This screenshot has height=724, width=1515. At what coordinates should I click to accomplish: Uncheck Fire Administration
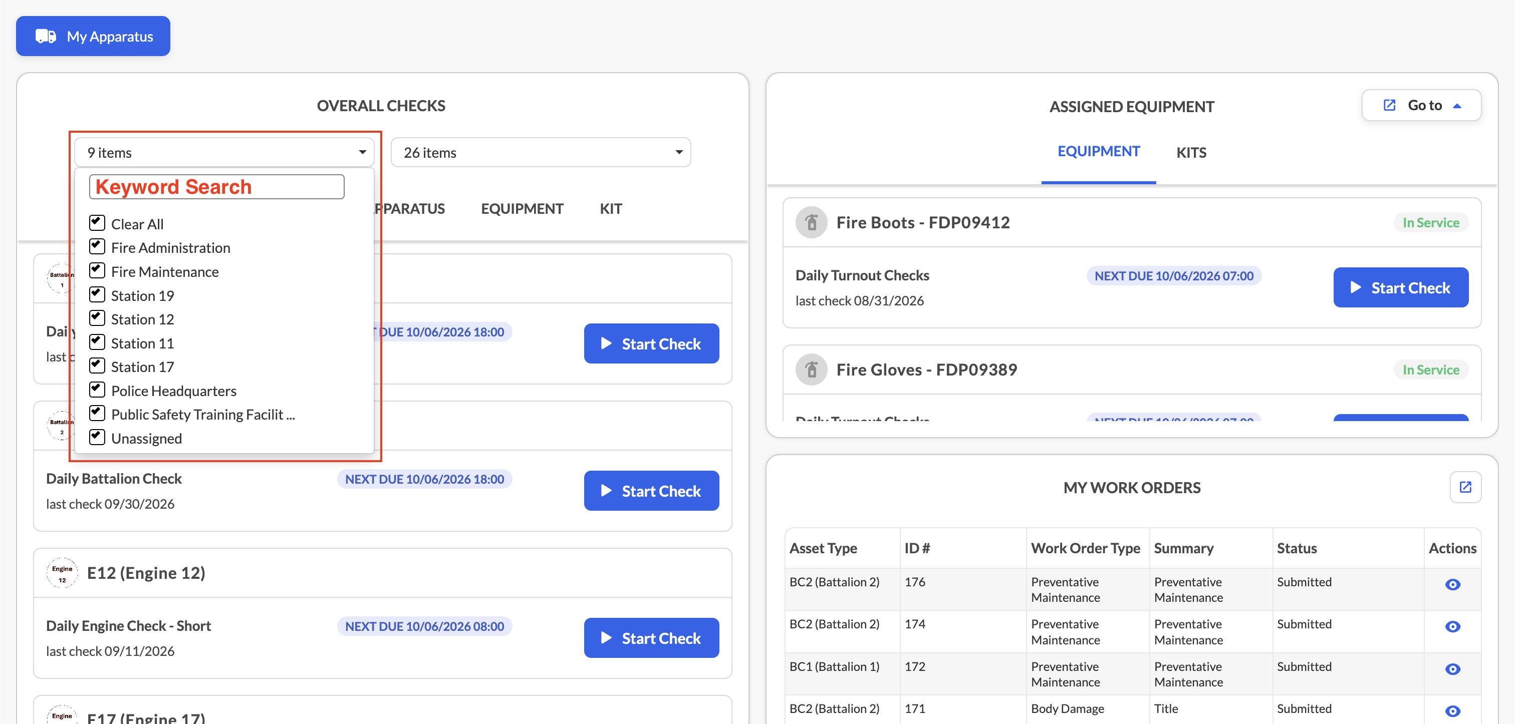pyautogui.click(x=97, y=247)
